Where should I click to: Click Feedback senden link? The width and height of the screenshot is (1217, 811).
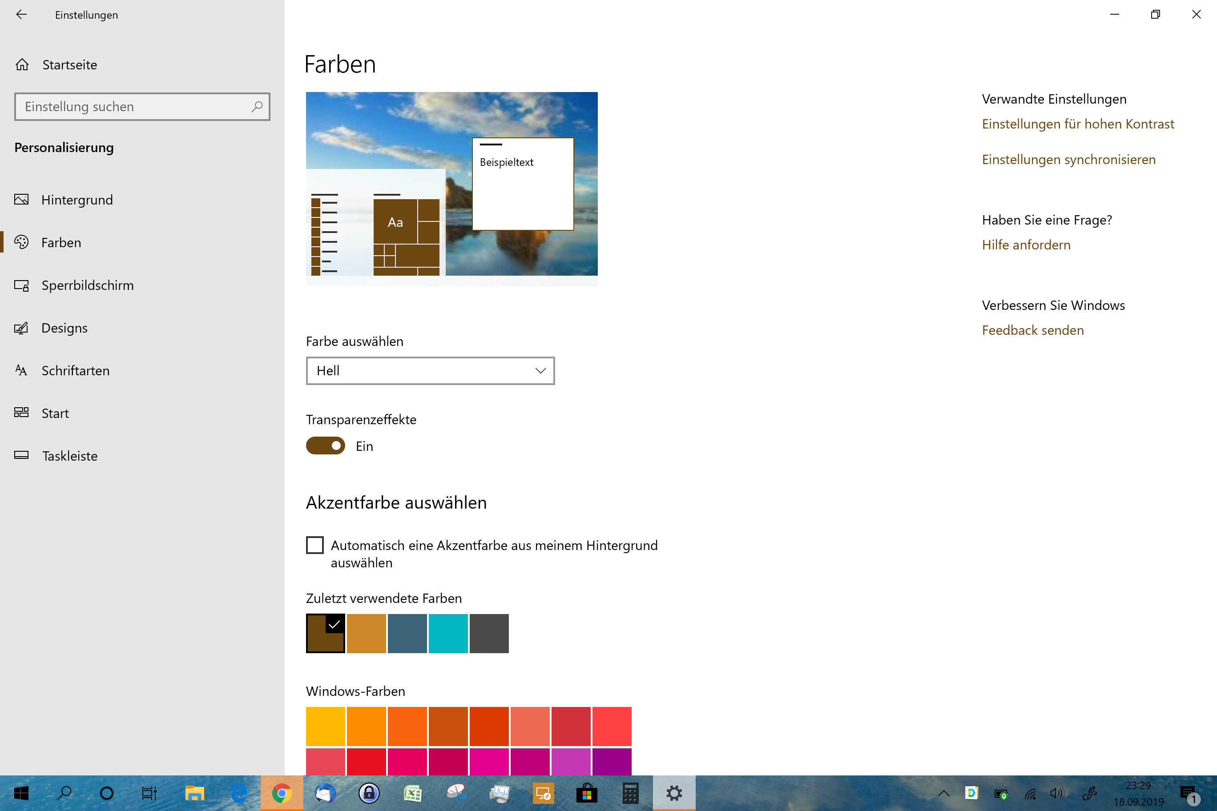[1033, 330]
